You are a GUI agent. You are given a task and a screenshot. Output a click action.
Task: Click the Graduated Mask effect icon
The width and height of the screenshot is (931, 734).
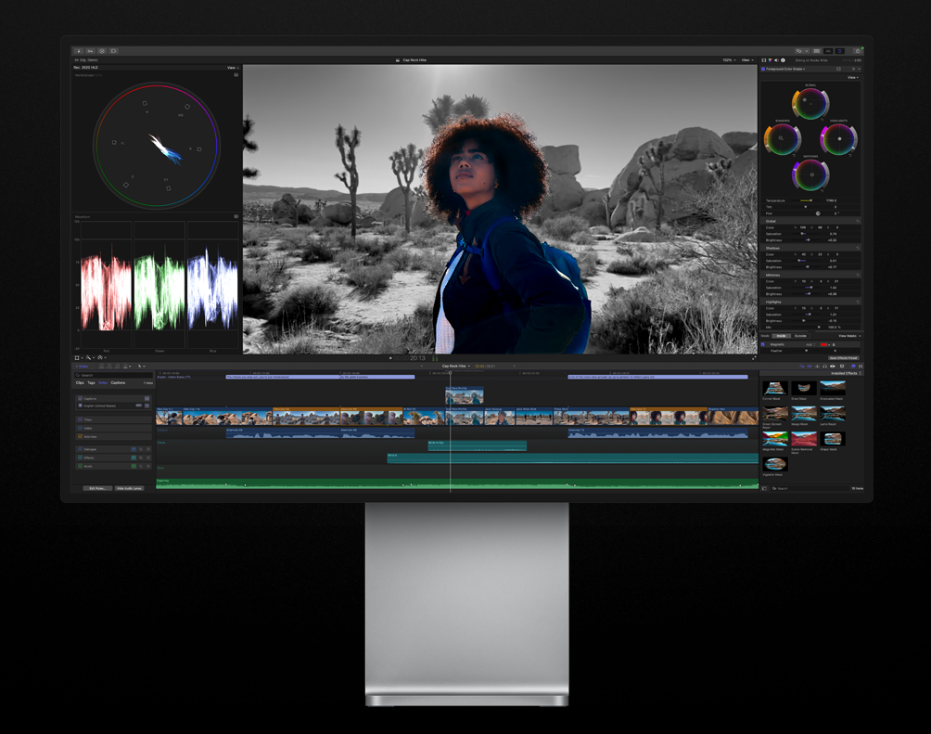(x=832, y=389)
